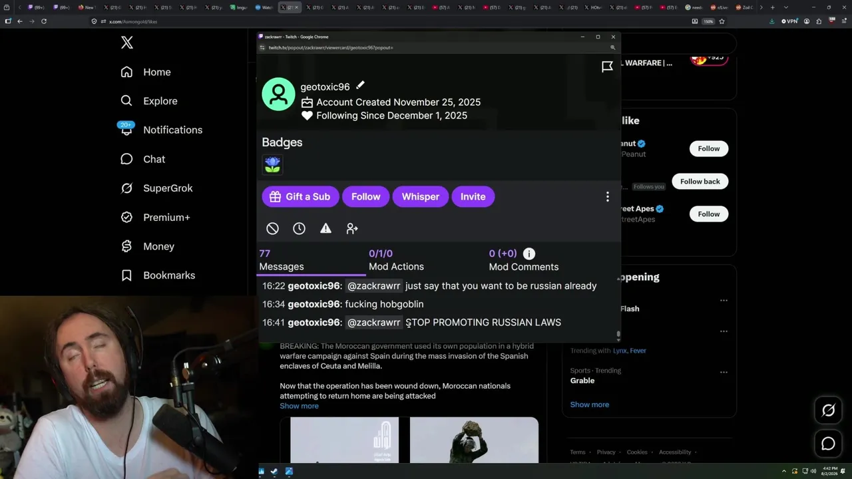Click the @zackrawrr mention in 16:22 message
Image resolution: width=852 pixels, height=479 pixels.
(x=374, y=286)
